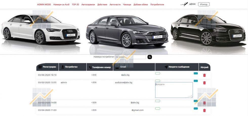
Task: Open the TOP 20 section
Action: 75,5
